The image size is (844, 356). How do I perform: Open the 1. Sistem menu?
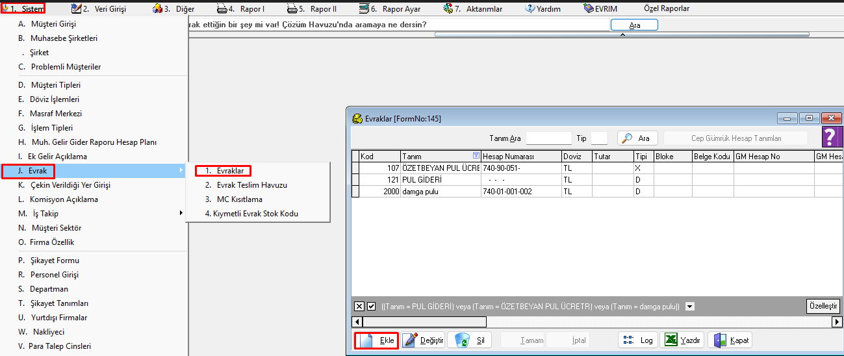(x=23, y=9)
